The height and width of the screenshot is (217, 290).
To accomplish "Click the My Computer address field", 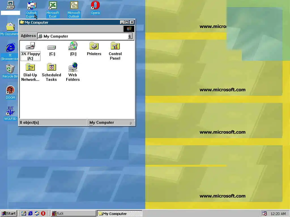I will tap(85, 36).
